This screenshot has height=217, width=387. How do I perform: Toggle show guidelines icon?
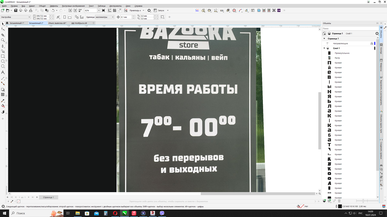coord(120,11)
